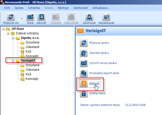Select Datové schránky in the tree
This screenshot has width=162, height=115.
click(x=28, y=33)
